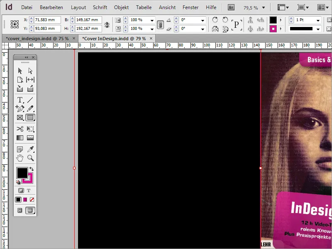Select the Free Transform tool

[30, 129]
